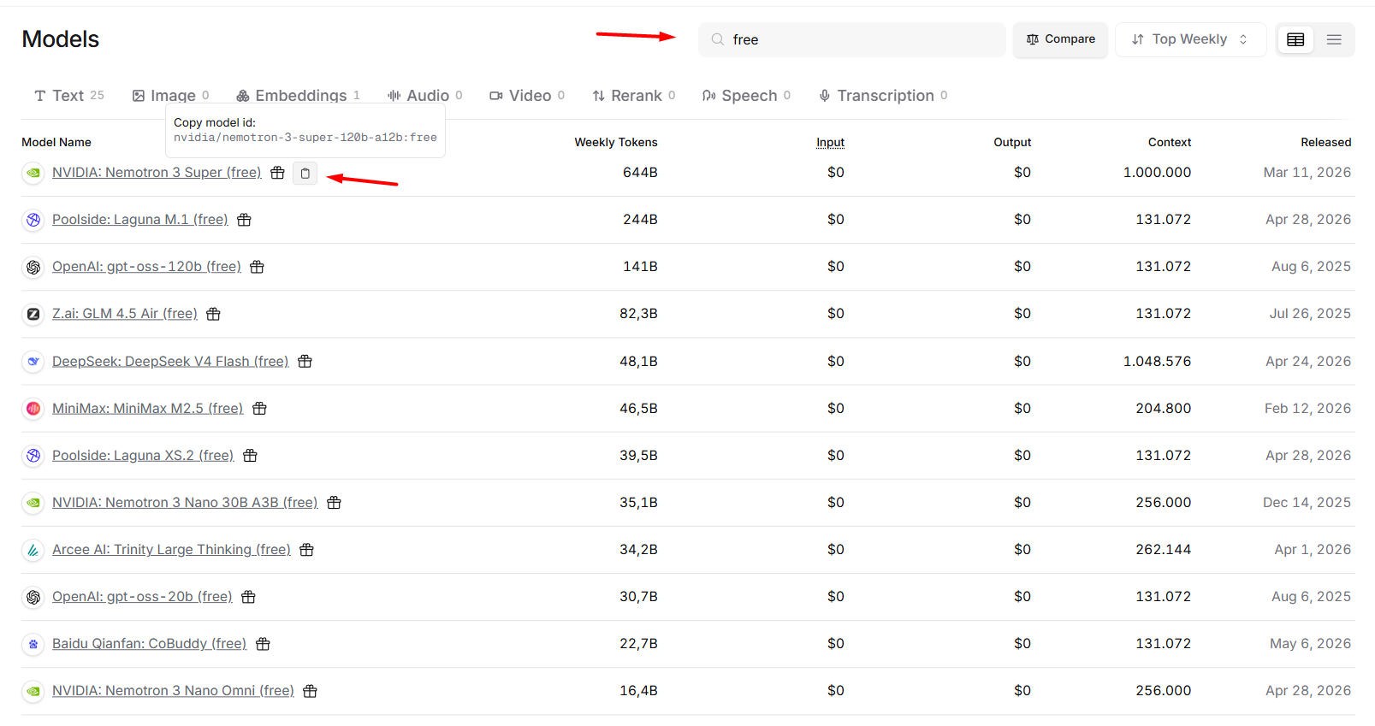This screenshot has width=1375, height=726.
Task: Click Baidu Qianfan logo of CoBuddy row
Action: pyautogui.click(x=33, y=644)
